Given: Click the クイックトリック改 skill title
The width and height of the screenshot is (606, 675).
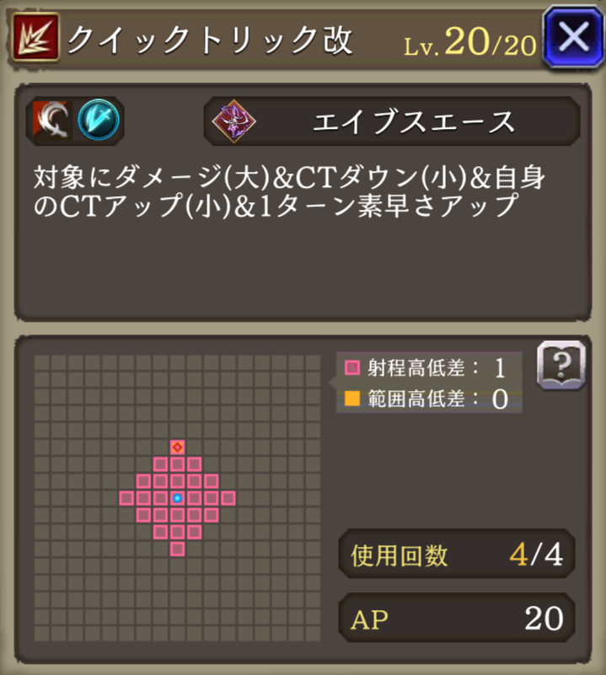Looking at the screenshot, I should coord(211,40).
